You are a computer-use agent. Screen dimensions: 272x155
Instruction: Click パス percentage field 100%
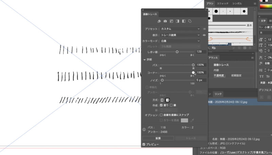point(201,65)
